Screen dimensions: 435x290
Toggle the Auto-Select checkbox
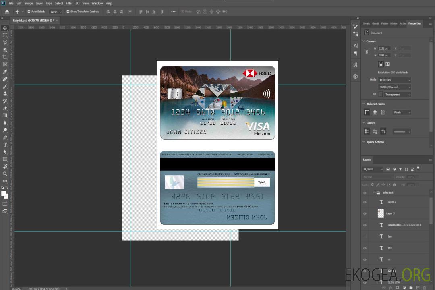pyautogui.click(x=29, y=12)
